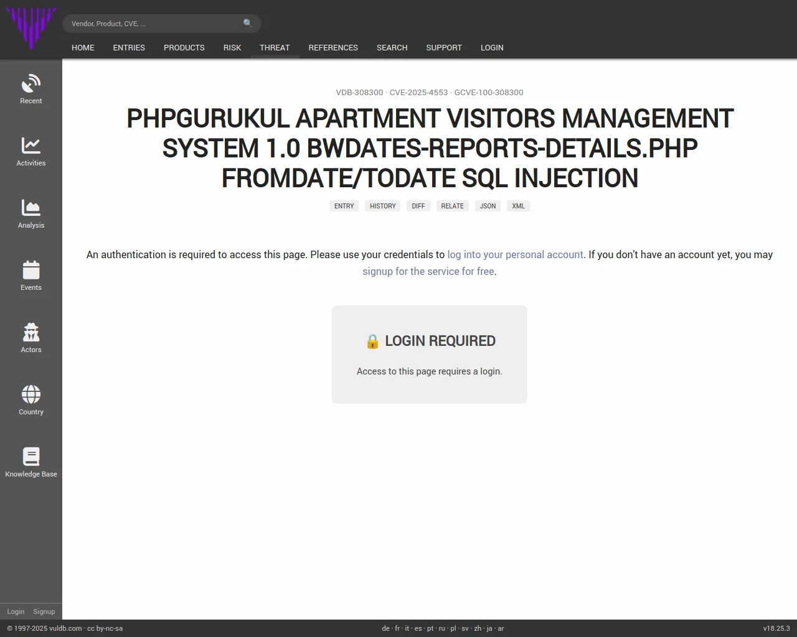797x637 pixels.
Task: Click the VulDB purple logo
Action: tap(31, 29)
